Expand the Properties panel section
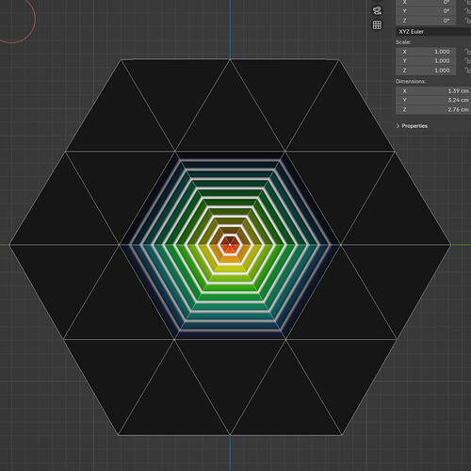Image resolution: width=471 pixels, height=471 pixels. (412, 126)
